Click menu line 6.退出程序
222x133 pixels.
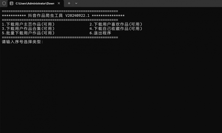(x=100, y=33)
